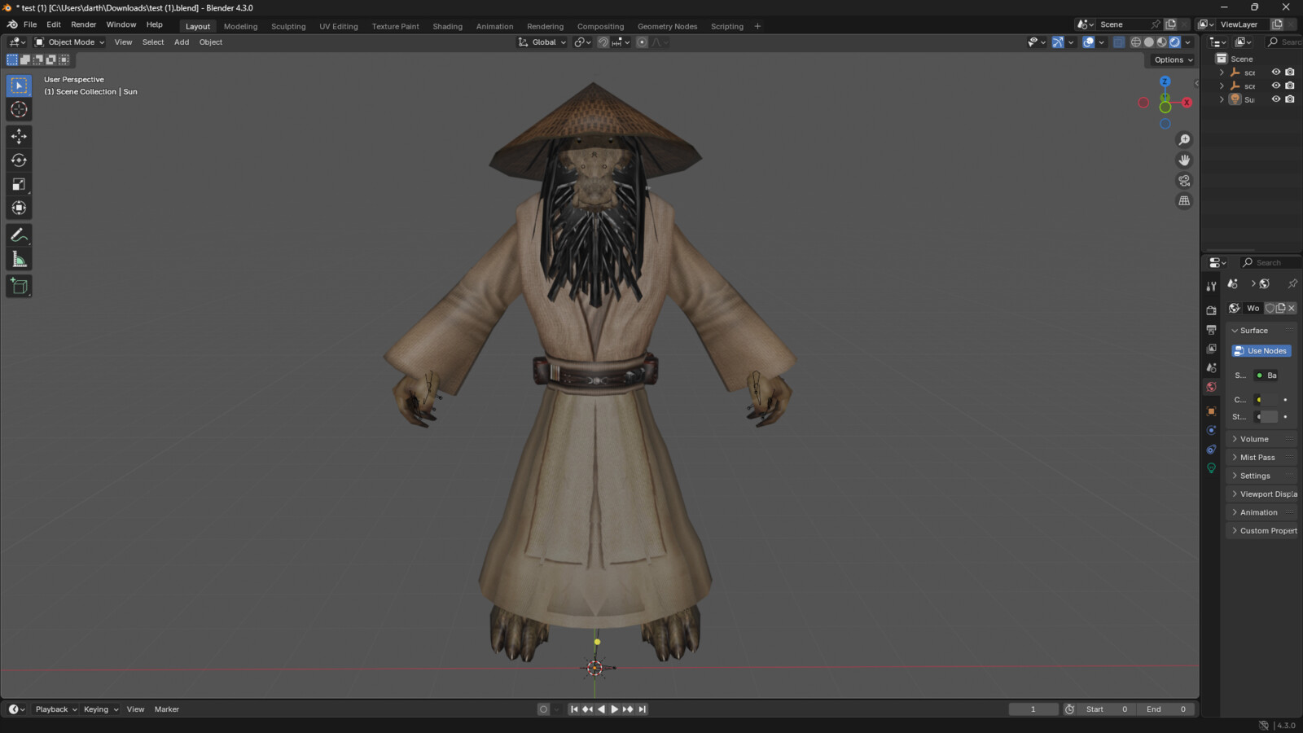Switch to the Shading workspace tab
Image resolution: width=1303 pixels, height=733 pixels.
tap(447, 26)
